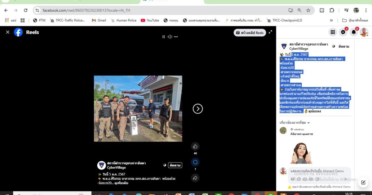Screen dimensions: 372x195
Task: Close the Reels viewer with X
Action: pos(8,32)
